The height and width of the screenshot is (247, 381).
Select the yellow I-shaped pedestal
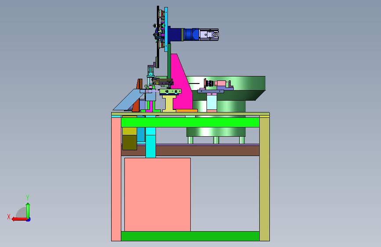point(169,103)
